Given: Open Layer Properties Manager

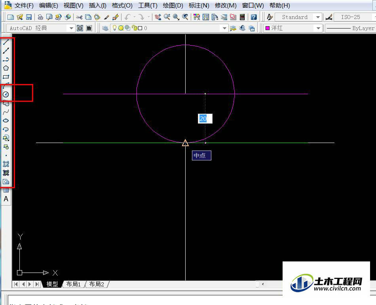Looking at the screenshot, I should coord(105,28).
